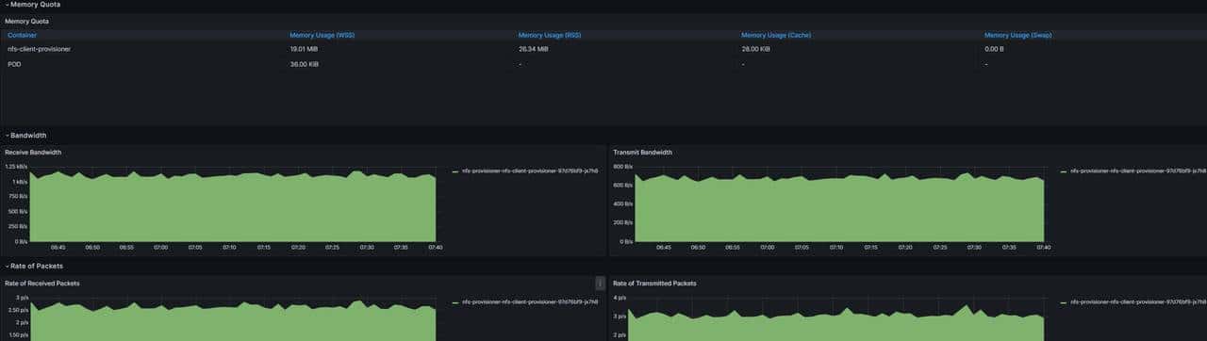Click the Rate of Transmitted Packets legend swatch

click(x=1064, y=302)
